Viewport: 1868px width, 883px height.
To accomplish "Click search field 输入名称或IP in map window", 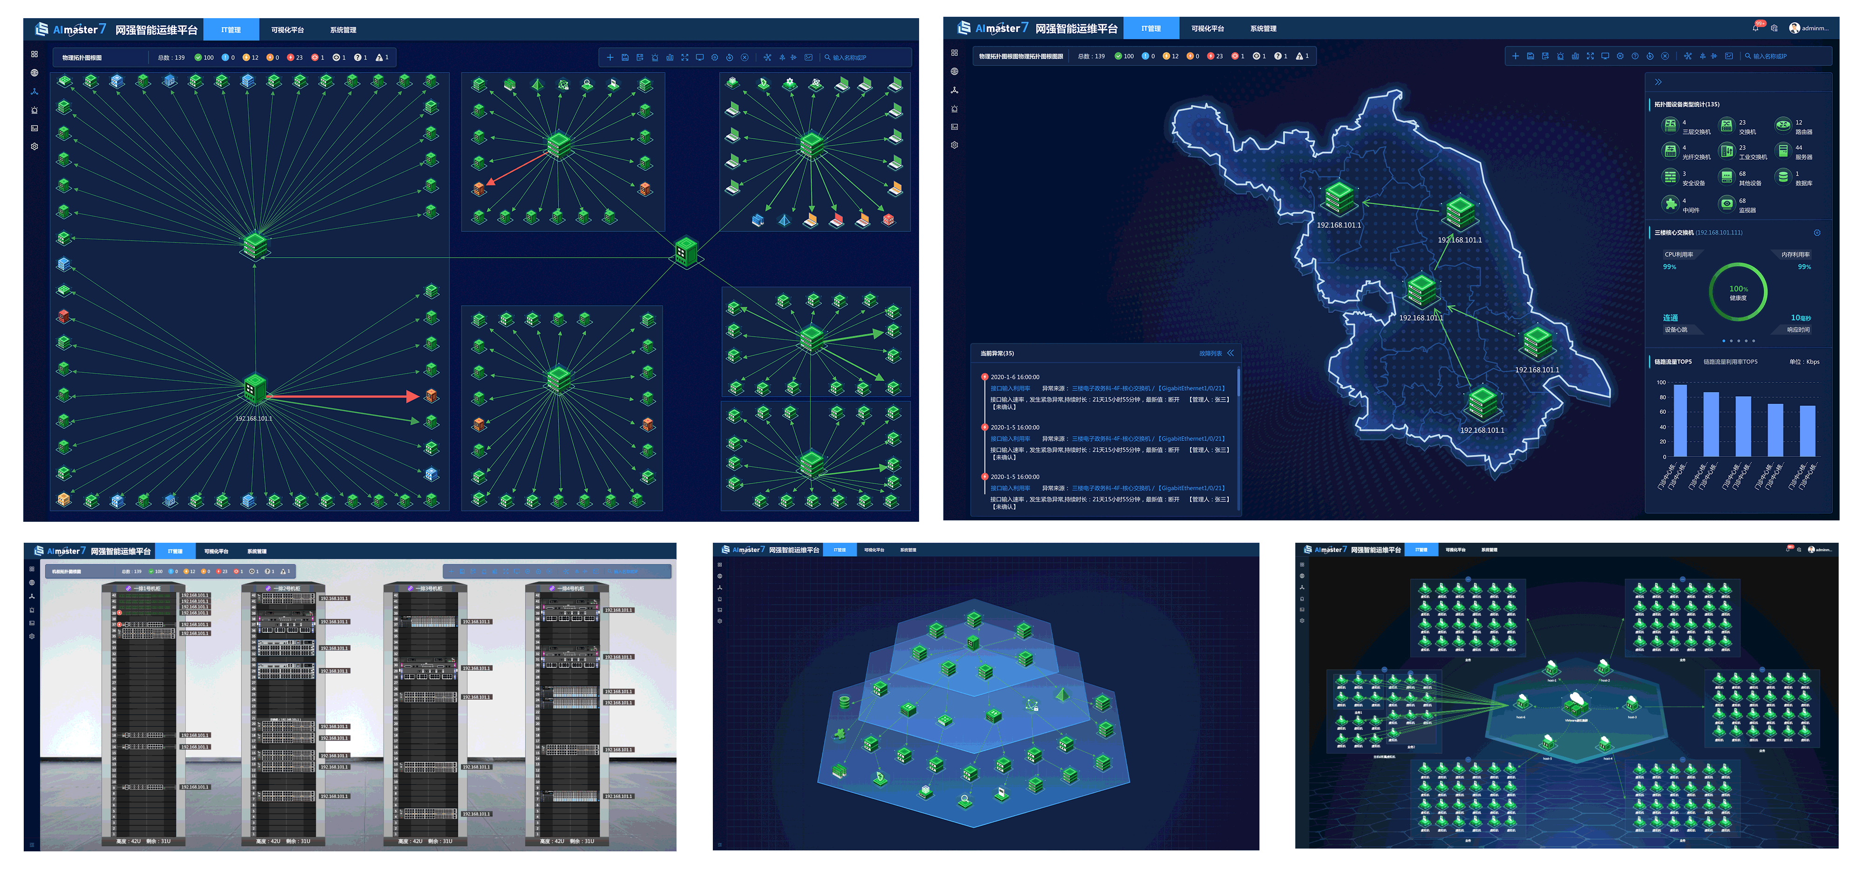I will [x=1787, y=56].
